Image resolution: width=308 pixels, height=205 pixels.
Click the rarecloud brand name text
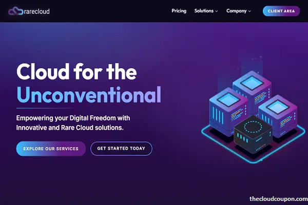pyautogui.click(x=37, y=11)
